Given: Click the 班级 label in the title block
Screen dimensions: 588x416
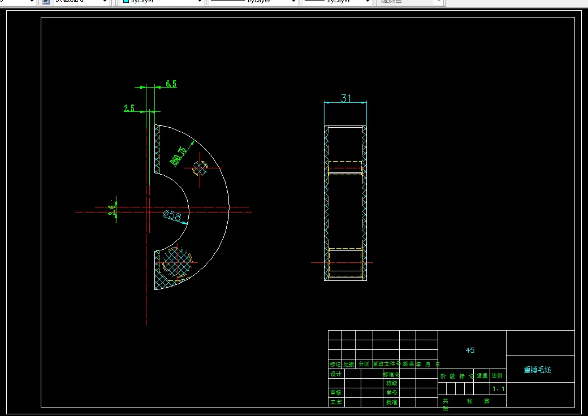Looking at the screenshot, I should (x=391, y=383).
